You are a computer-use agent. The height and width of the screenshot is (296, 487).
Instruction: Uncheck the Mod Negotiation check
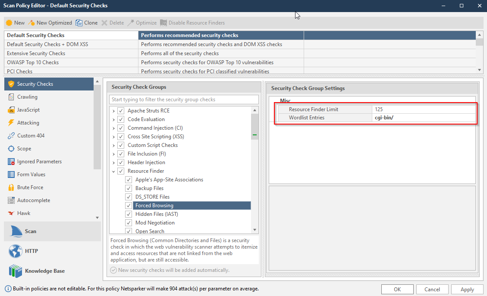tap(128, 222)
